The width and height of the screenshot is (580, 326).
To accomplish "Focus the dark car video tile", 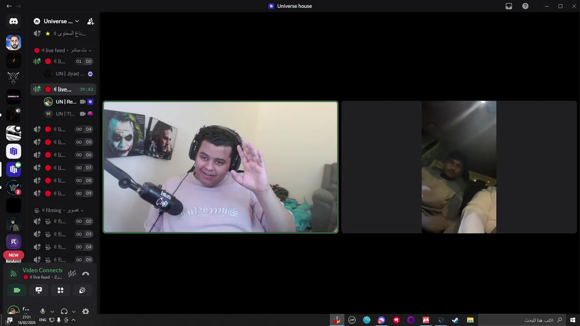I will pyautogui.click(x=459, y=167).
